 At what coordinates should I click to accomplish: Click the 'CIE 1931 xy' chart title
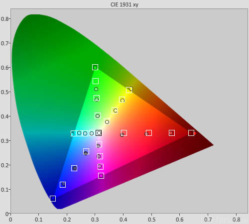(124, 4)
